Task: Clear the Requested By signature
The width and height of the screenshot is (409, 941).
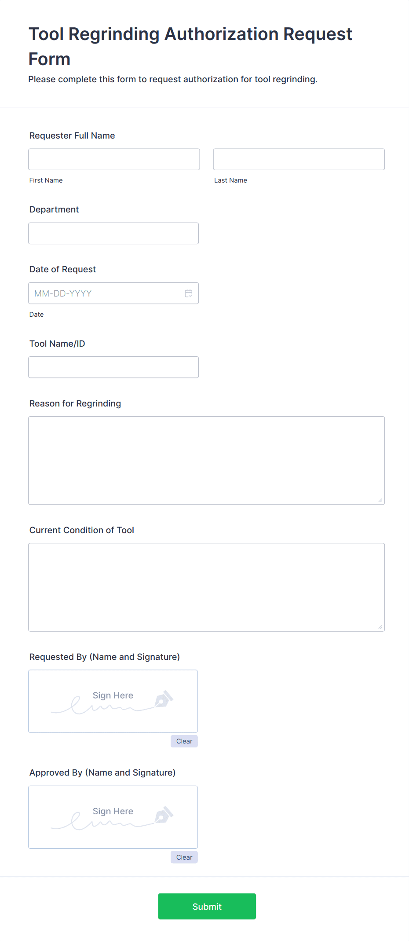Action: pyautogui.click(x=184, y=741)
